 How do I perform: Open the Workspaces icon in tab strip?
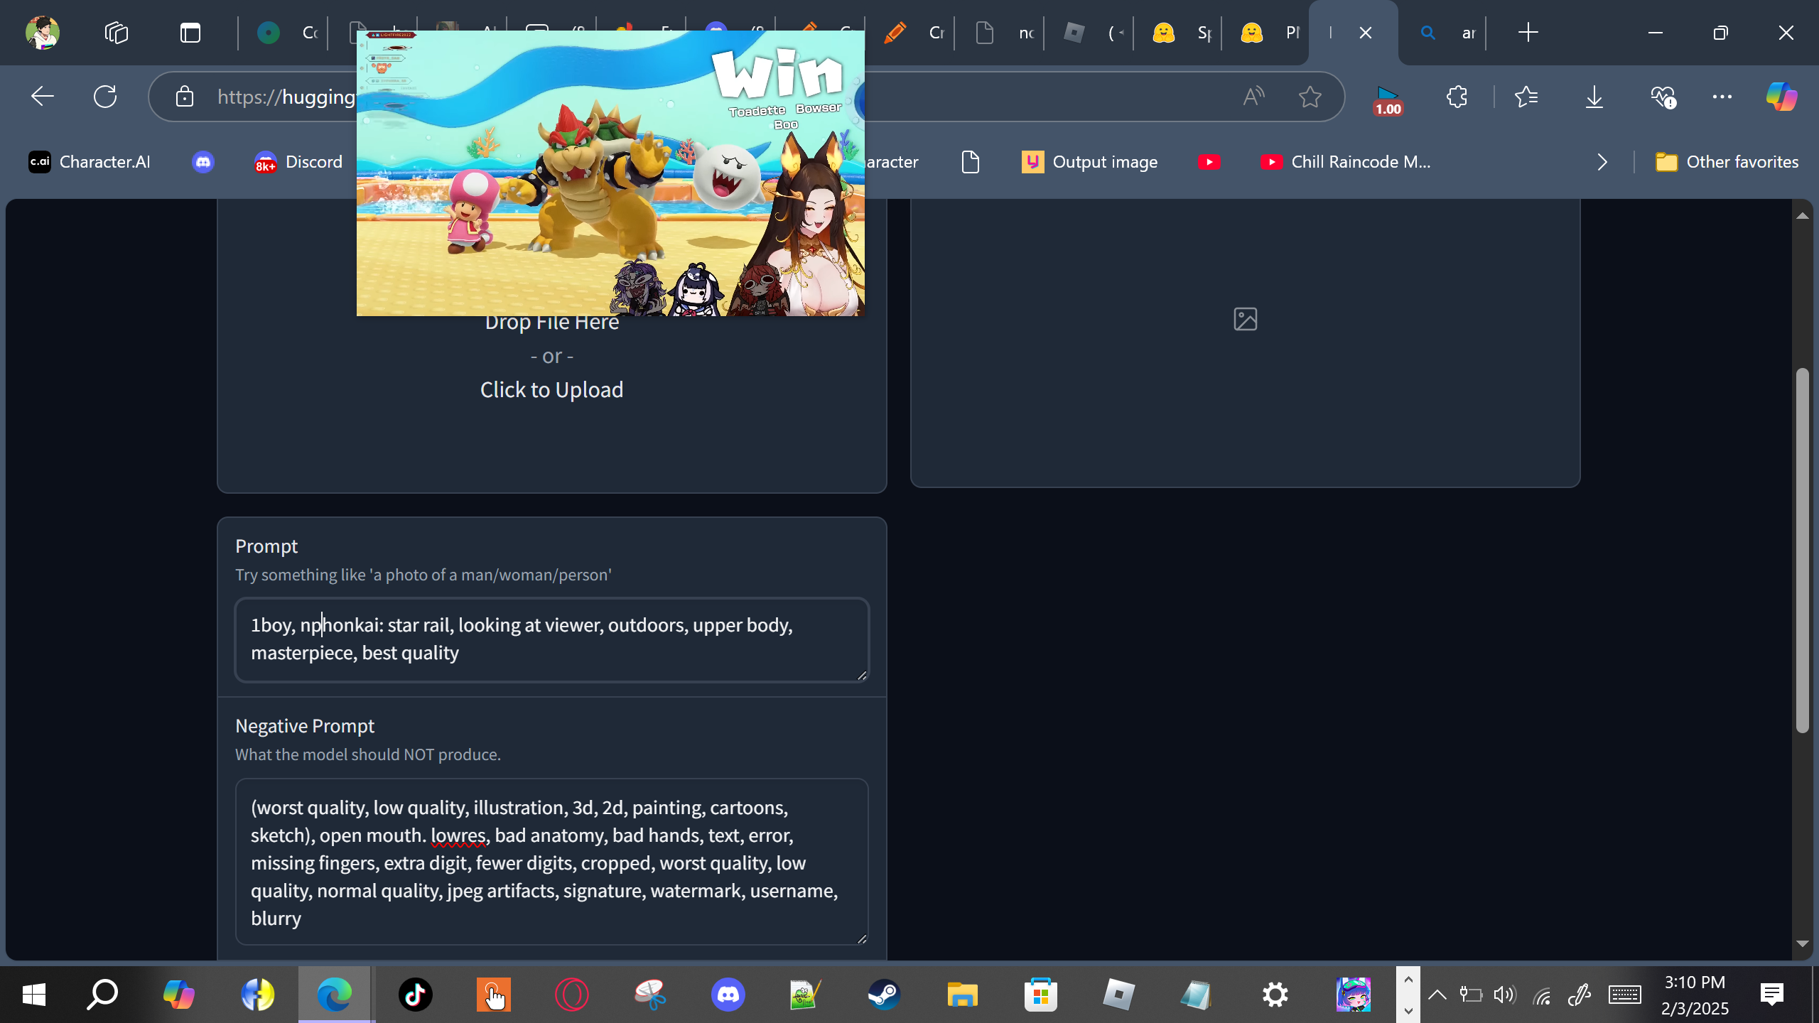(117, 33)
